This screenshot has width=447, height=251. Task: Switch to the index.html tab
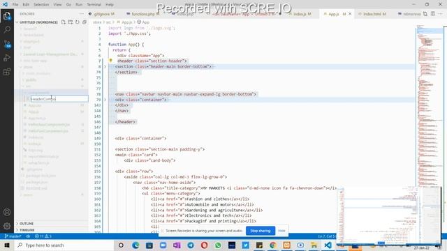[x=374, y=14]
